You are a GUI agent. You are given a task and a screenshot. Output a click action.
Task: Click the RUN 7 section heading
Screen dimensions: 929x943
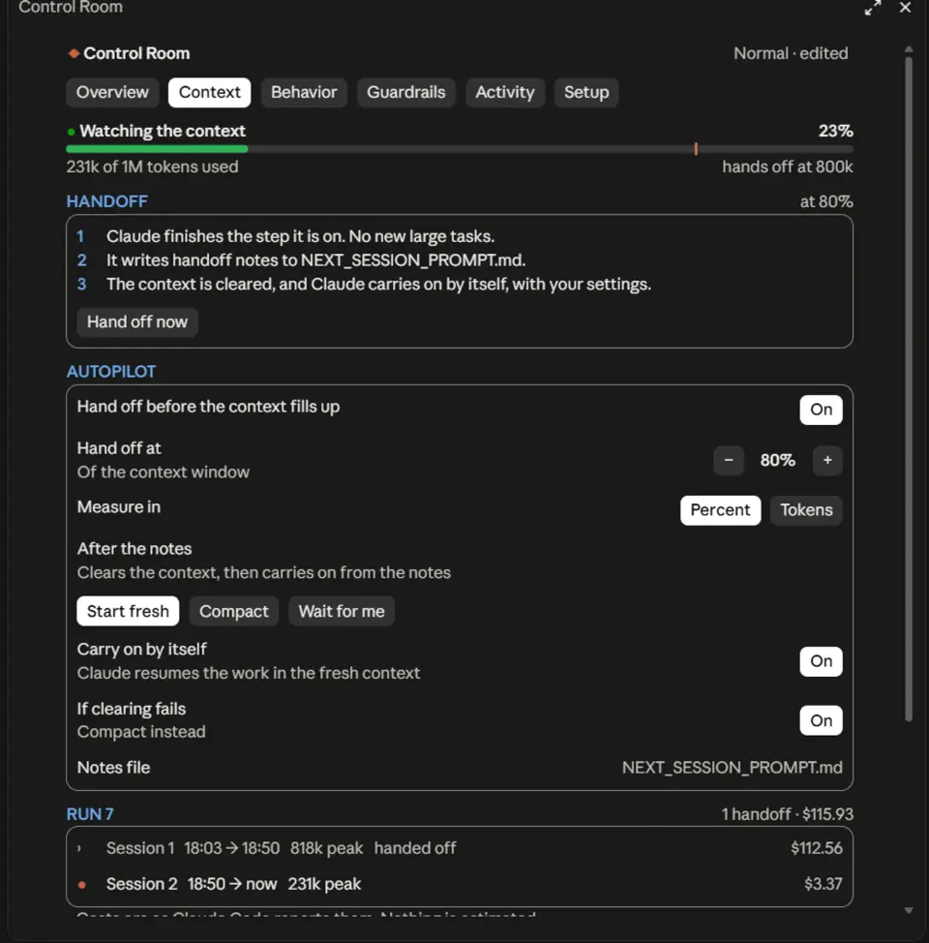[90, 815]
